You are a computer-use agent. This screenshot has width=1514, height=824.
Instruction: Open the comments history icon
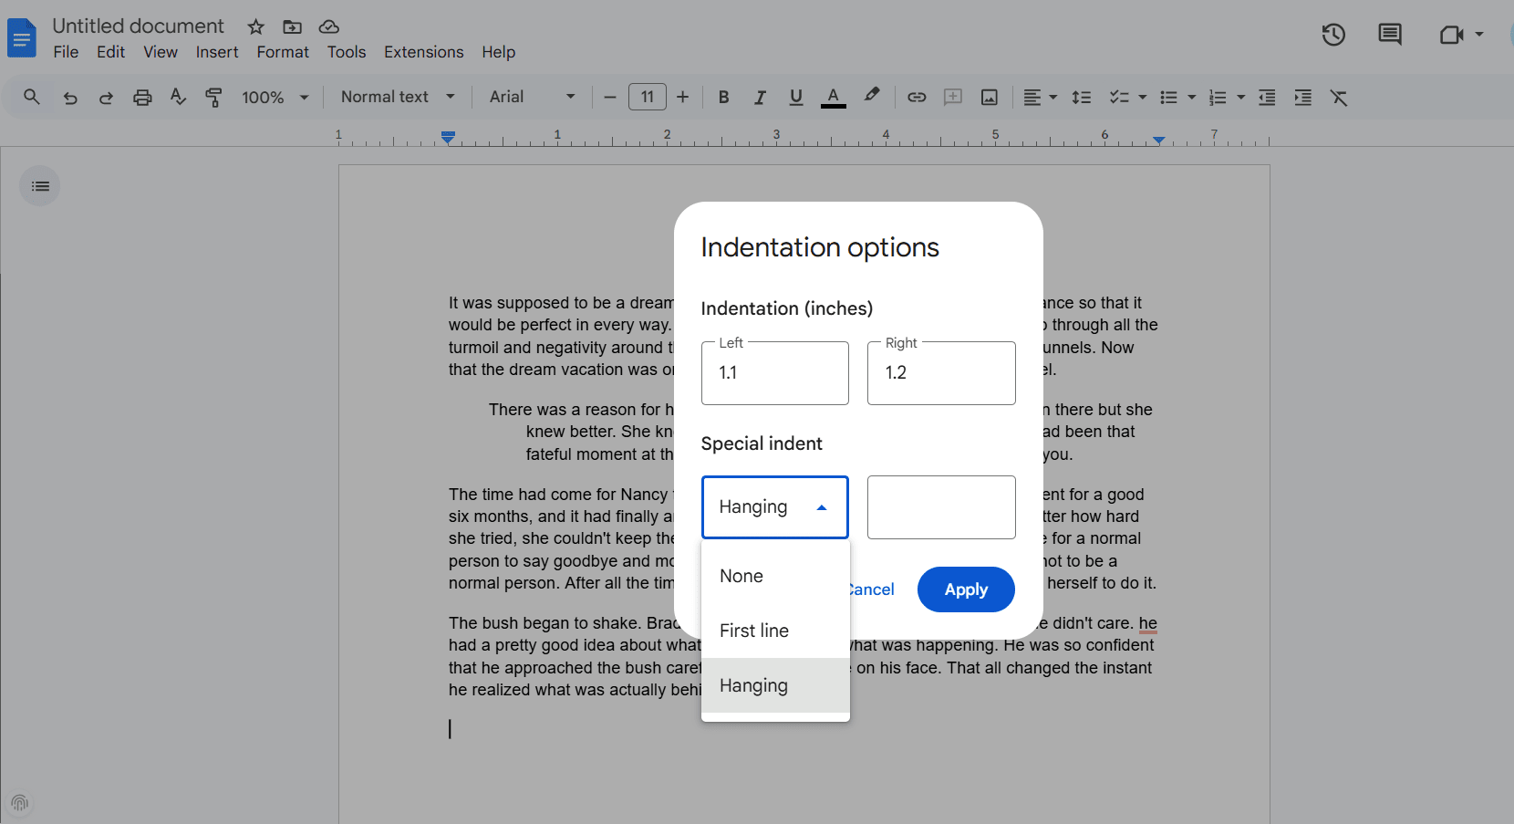pos(1390,35)
